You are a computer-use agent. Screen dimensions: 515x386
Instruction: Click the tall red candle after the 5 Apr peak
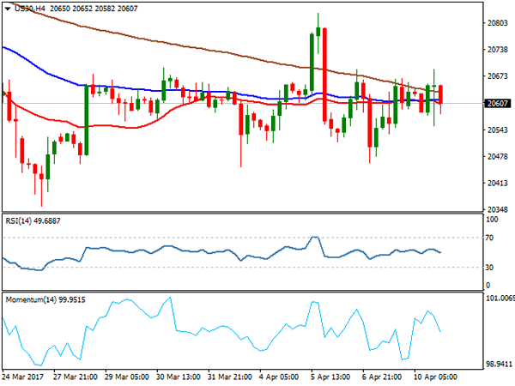[324, 75]
